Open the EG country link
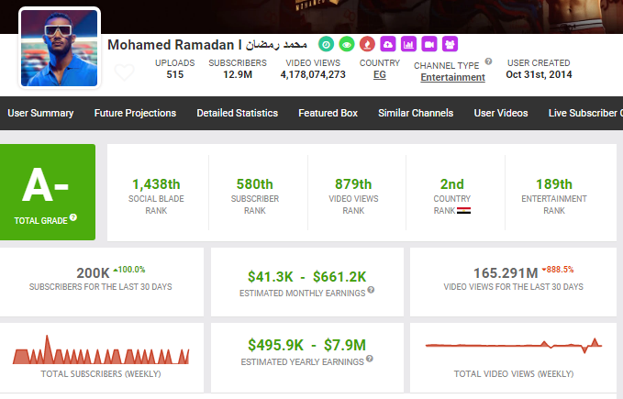This screenshot has width=623, height=399. (x=379, y=75)
